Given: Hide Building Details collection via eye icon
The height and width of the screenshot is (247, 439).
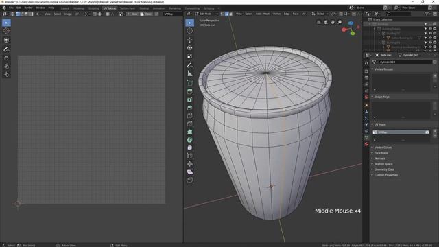Looking at the screenshot, I should point(430,29).
